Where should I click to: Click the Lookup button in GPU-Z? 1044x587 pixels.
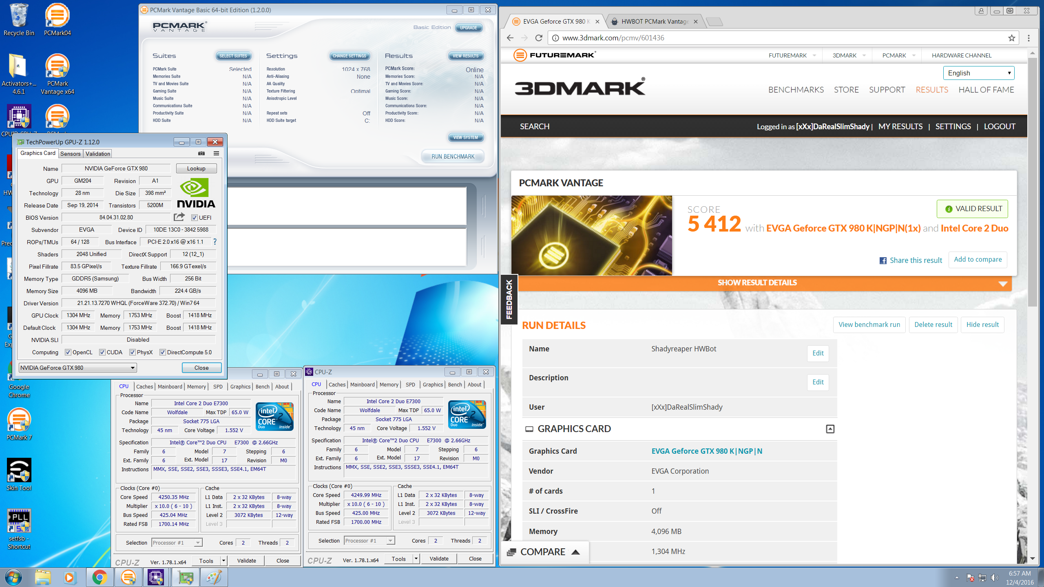point(196,168)
